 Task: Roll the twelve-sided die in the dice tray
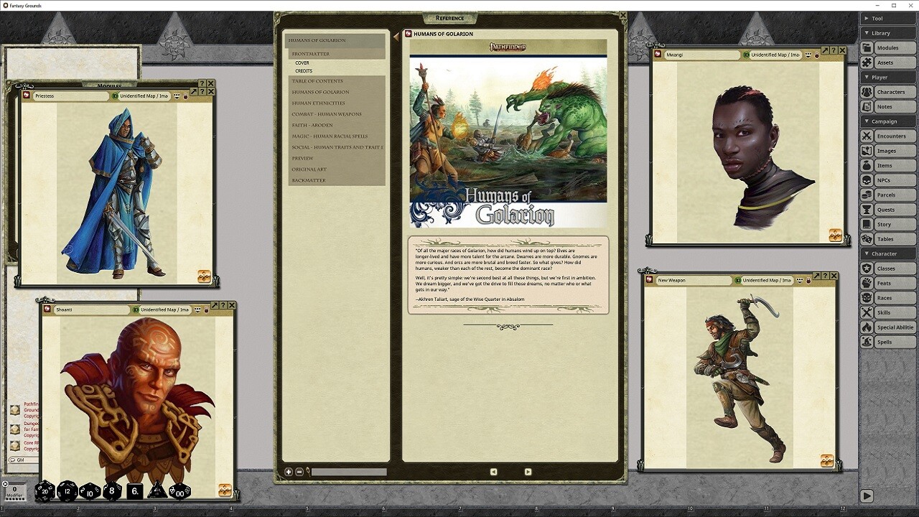[66, 490]
